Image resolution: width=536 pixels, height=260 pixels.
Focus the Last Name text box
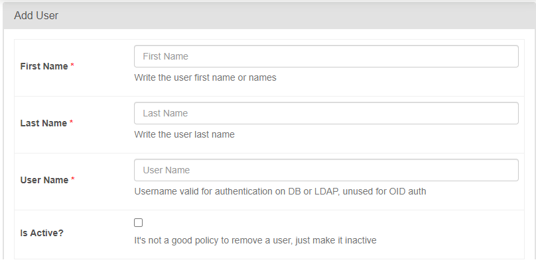pos(326,113)
